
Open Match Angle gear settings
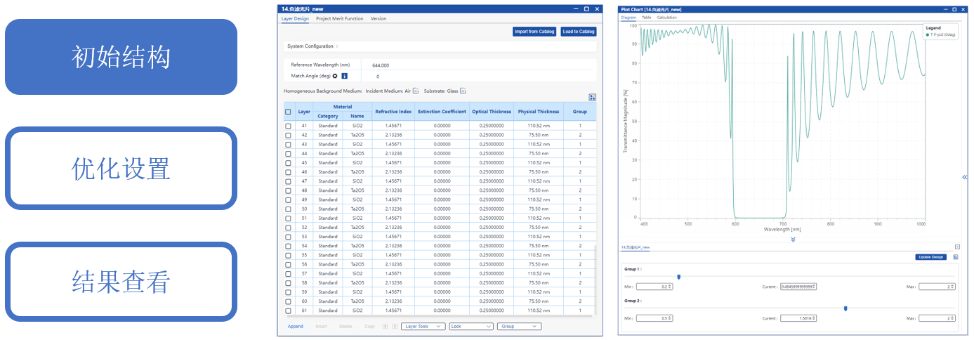335,76
